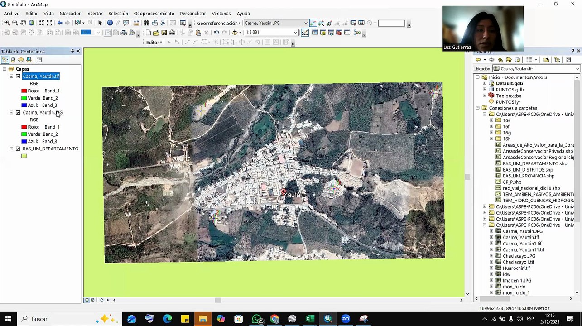Collapse the Casma, Yaután.tif layer legend
This screenshot has height=326, width=582.
point(11,77)
